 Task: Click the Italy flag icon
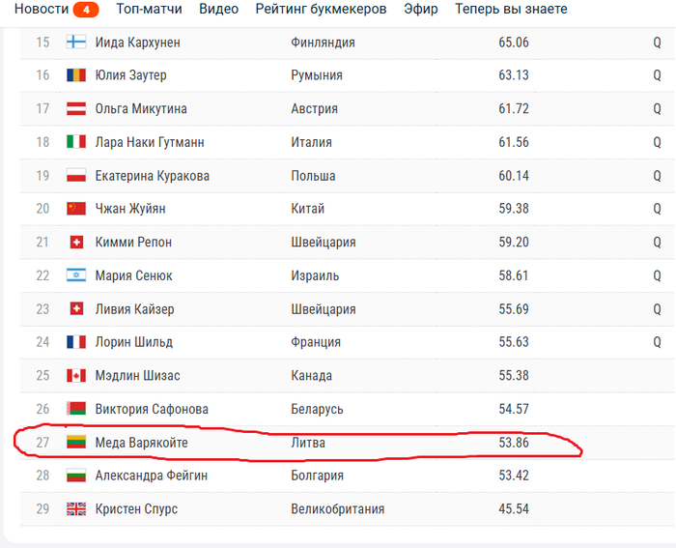pos(76,142)
